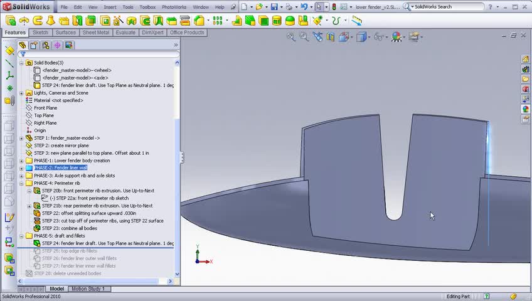532x301 pixels.
Task: Select the Zoom to Area magnifier
Action: [304, 37]
